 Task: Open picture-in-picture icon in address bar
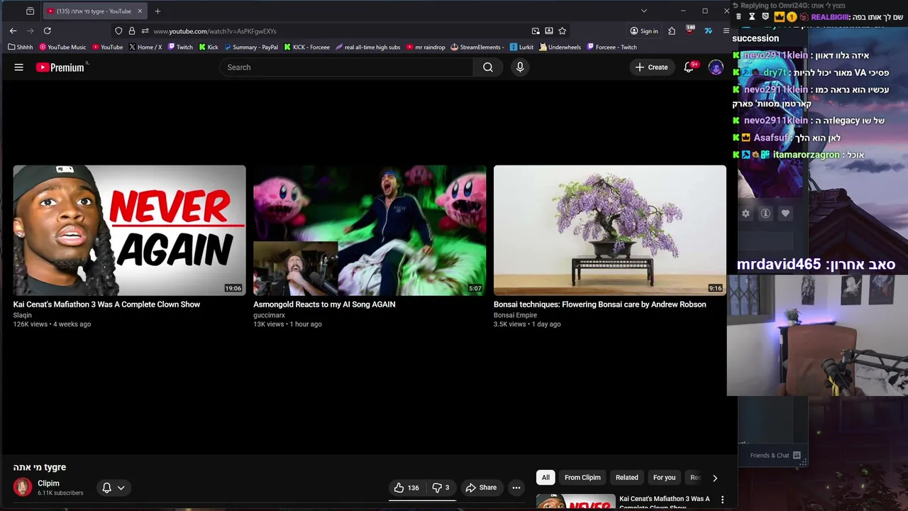tap(536, 31)
